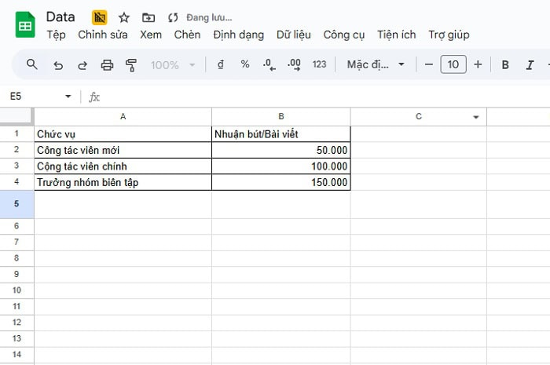Print the spreadsheet
This screenshot has height=365, width=550.
(107, 65)
